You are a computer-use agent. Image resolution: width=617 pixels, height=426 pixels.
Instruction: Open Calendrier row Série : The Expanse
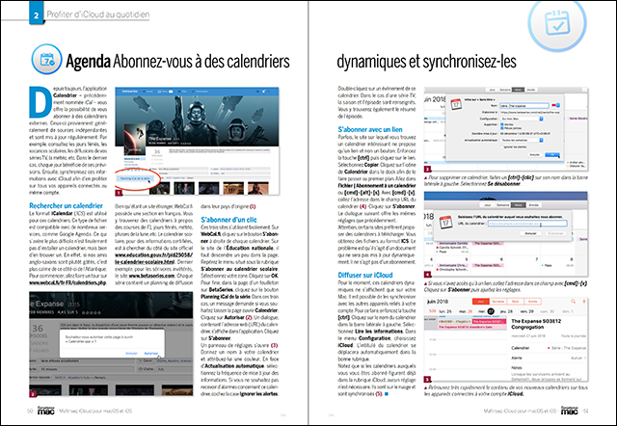549,348
